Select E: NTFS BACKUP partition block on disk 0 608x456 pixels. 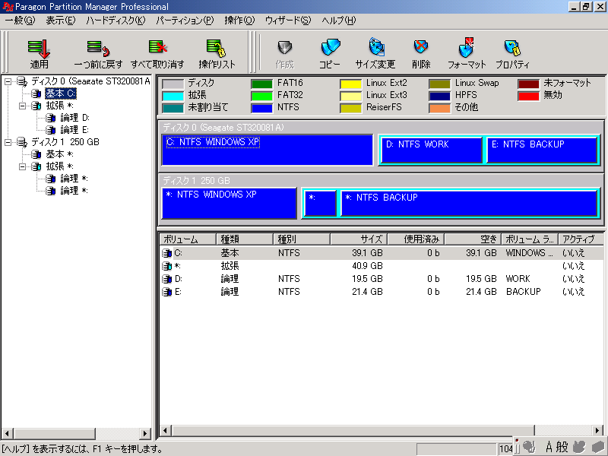point(542,150)
